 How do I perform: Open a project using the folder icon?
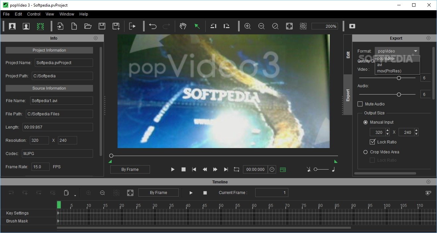pyautogui.click(x=88, y=26)
